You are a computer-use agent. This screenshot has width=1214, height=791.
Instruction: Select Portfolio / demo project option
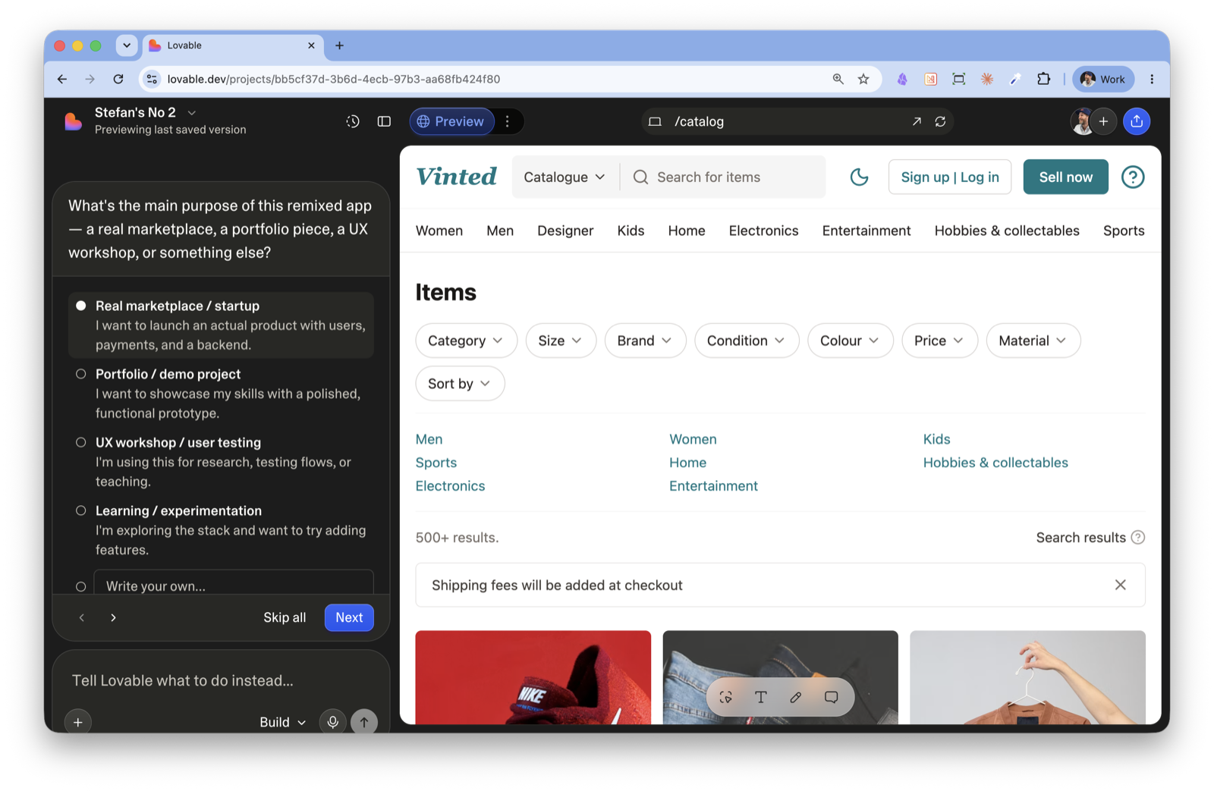pyautogui.click(x=221, y=393)
